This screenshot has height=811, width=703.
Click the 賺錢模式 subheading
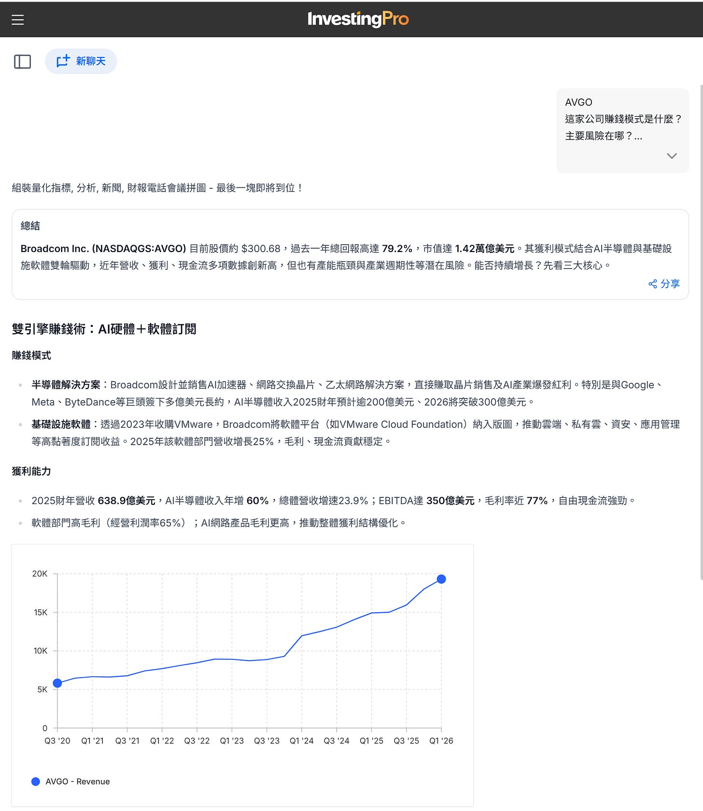[x=31, y=356]
